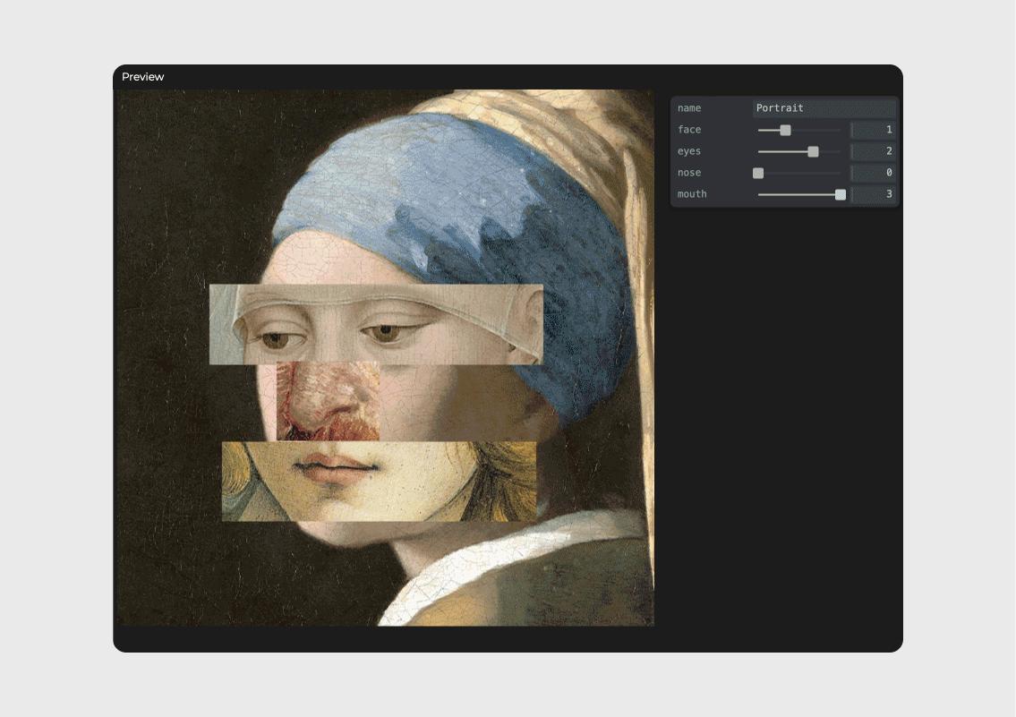
Task: Click the "face" parameter label
Action: pyautogui.click(x=689, y=130)
